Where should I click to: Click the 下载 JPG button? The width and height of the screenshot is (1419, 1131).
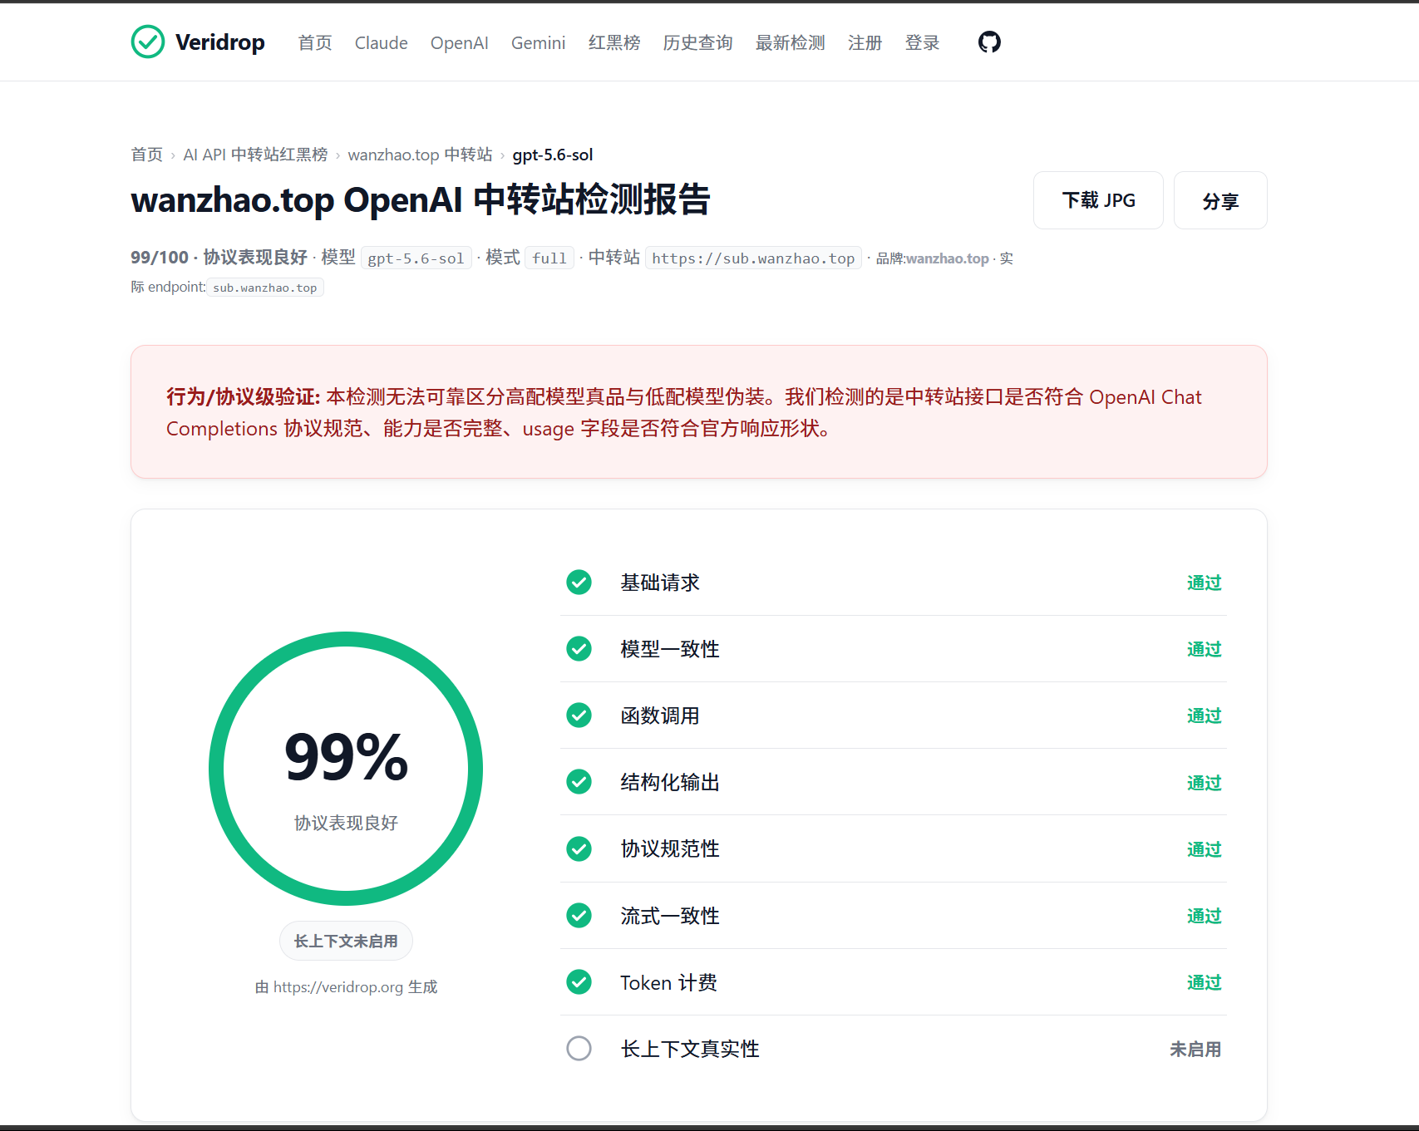click(x=1098, y=200)
